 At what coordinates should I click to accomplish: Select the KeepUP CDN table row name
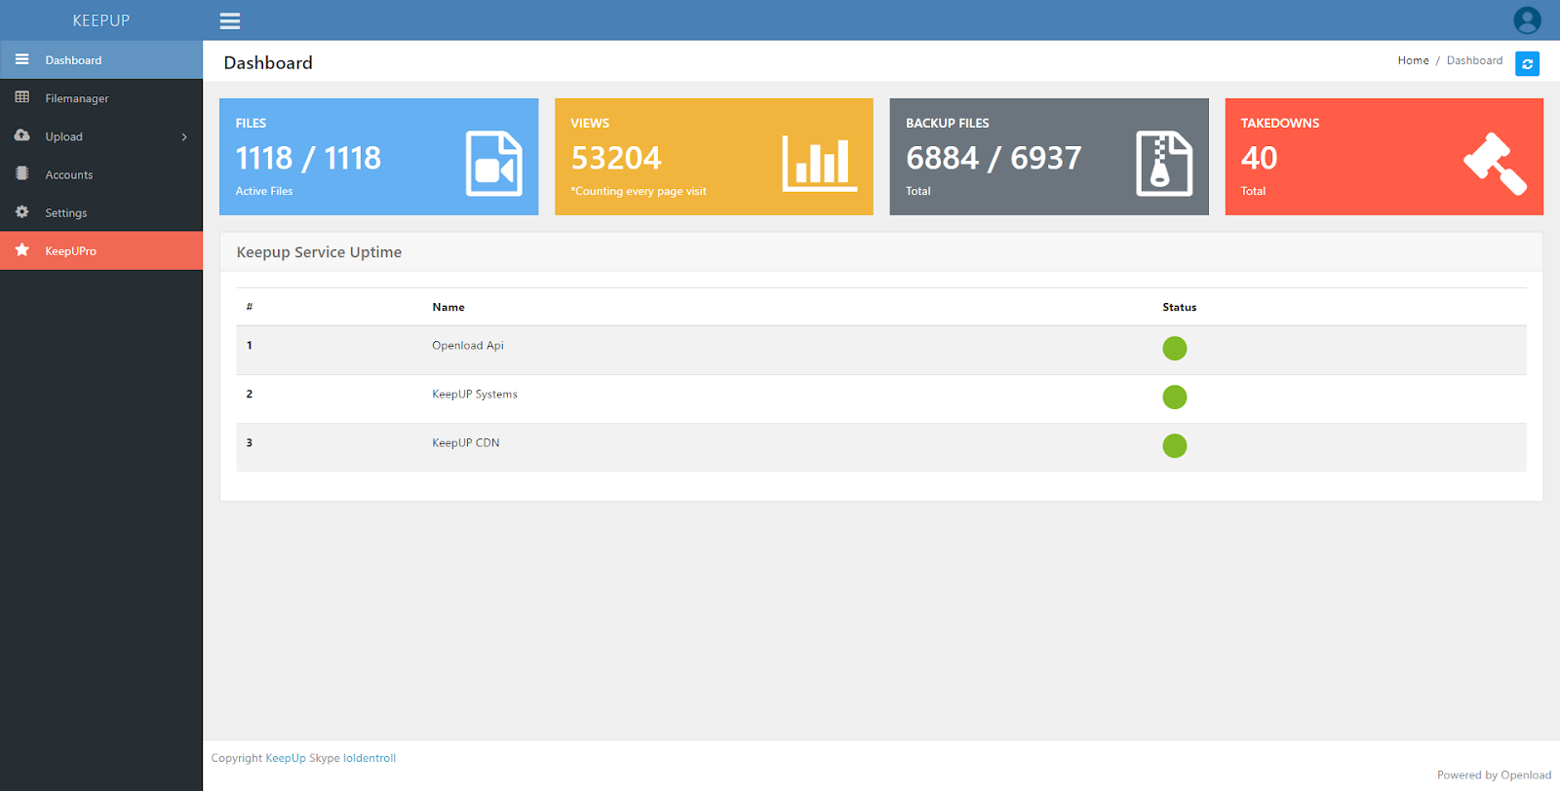point(466,443)
